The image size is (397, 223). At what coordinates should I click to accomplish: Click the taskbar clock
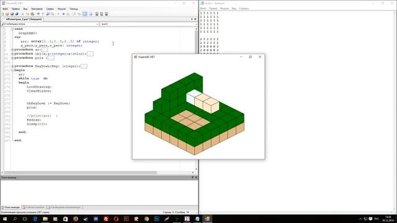[x=388, y=219]
